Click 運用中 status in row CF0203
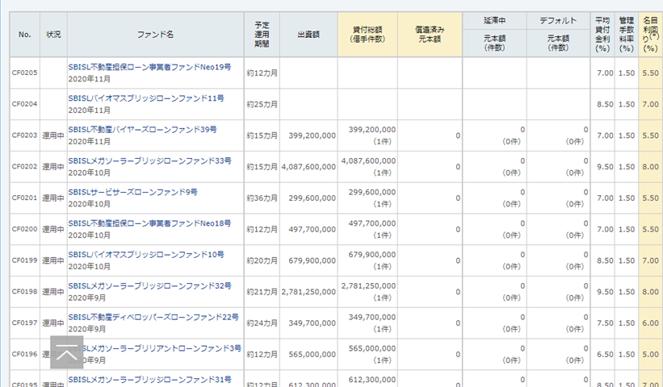The image size is (663, 387). 53,135
